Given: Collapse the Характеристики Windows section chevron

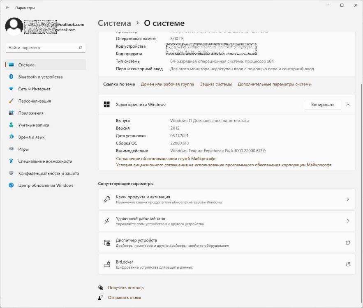Looking at the screenshot, I should click(x=348, y=105).
